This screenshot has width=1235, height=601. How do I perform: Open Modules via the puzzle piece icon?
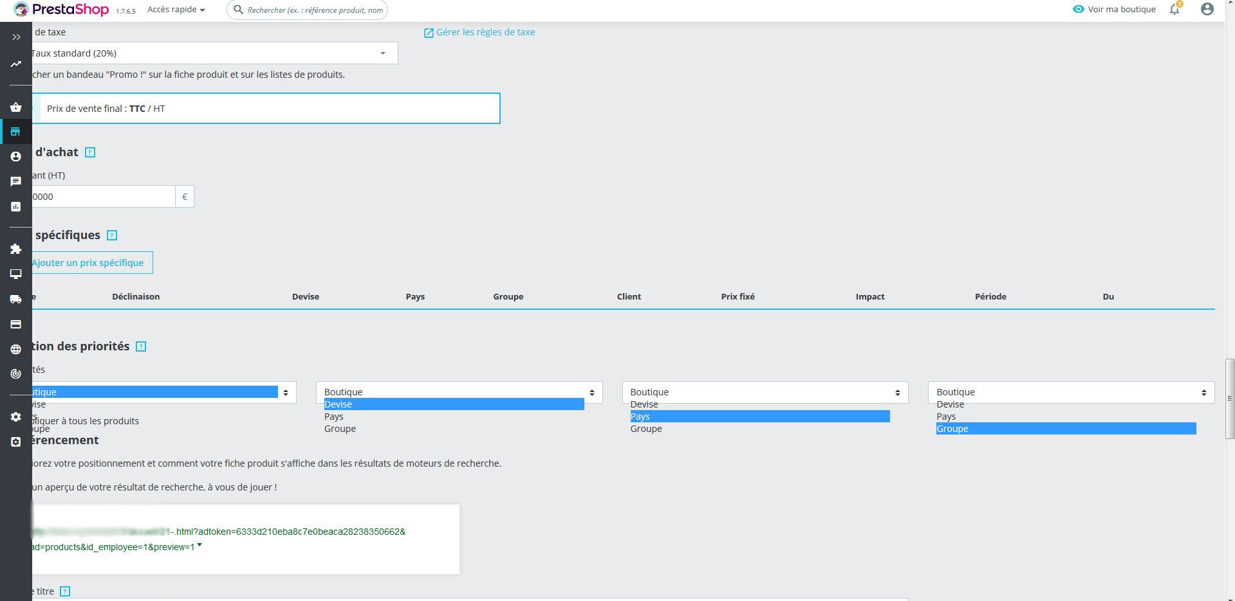click(16, 249)
